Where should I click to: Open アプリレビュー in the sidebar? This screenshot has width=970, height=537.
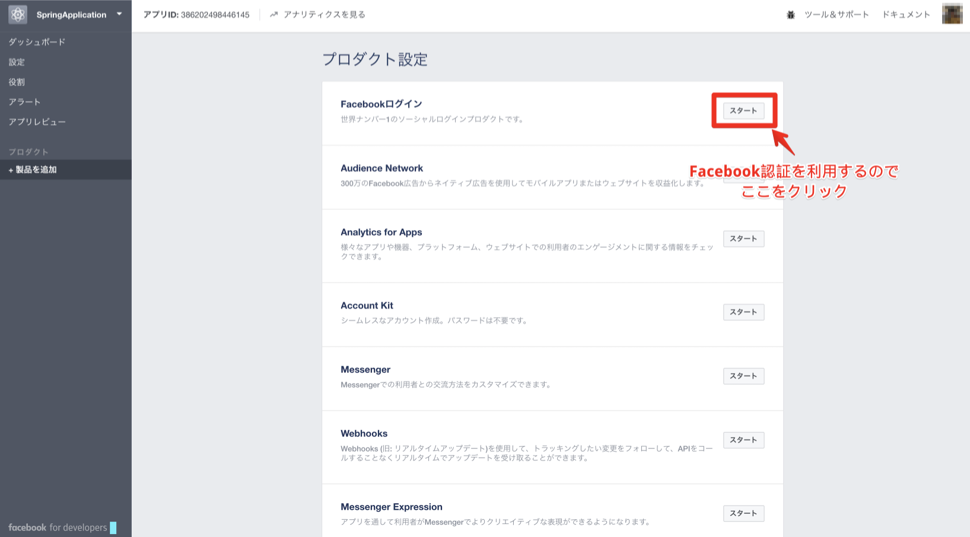(x=37, y=122)
